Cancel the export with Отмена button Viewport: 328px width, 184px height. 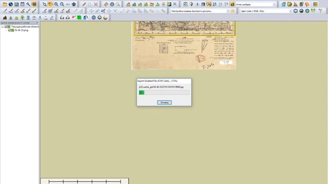pos(165,102)
